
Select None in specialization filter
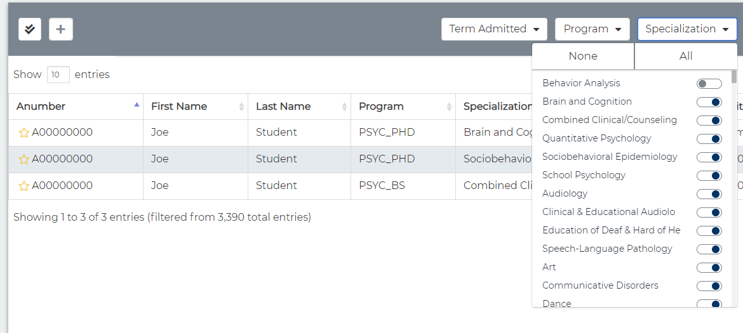click(x=583, y=56)
